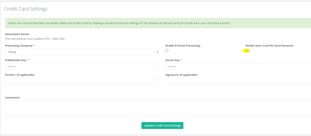Click the Publishable Key label
The image size is (311, 136).
click(x=17, y=60)
